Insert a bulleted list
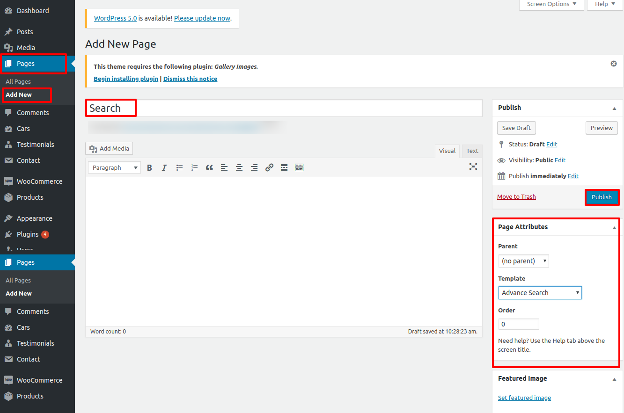 (179, 167)
